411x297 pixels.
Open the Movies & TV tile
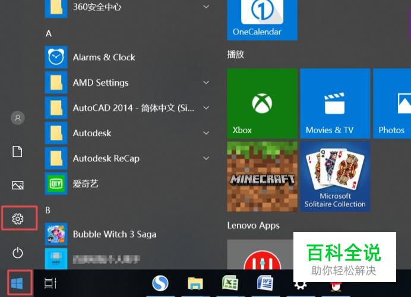pyautogui.click(x=335, y=104)
